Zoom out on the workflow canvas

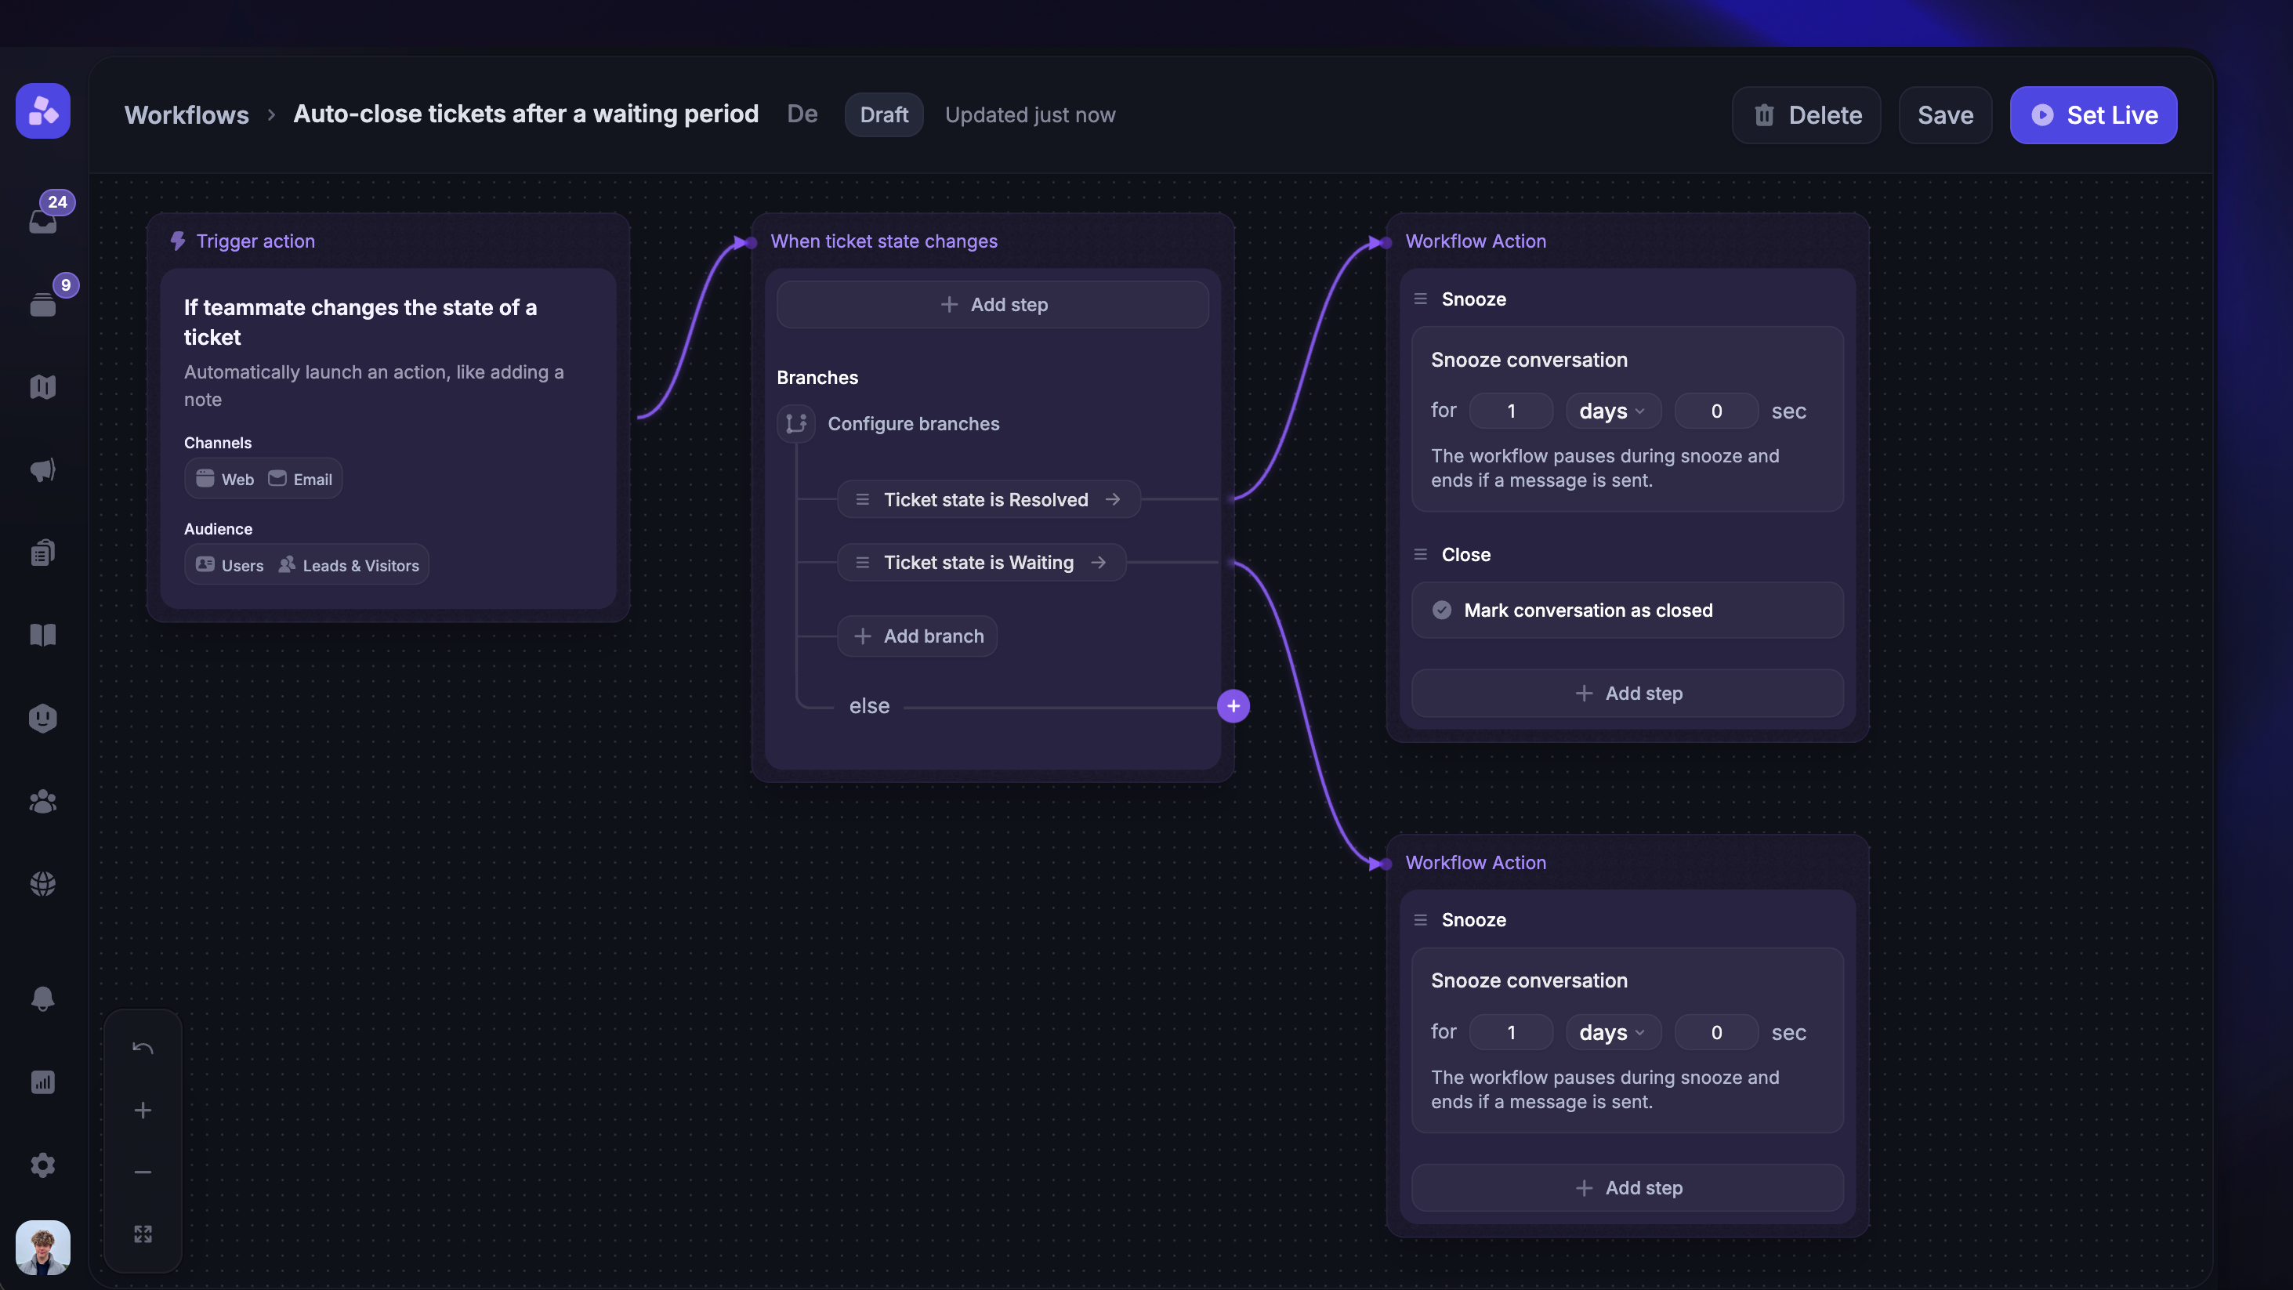143,1172
